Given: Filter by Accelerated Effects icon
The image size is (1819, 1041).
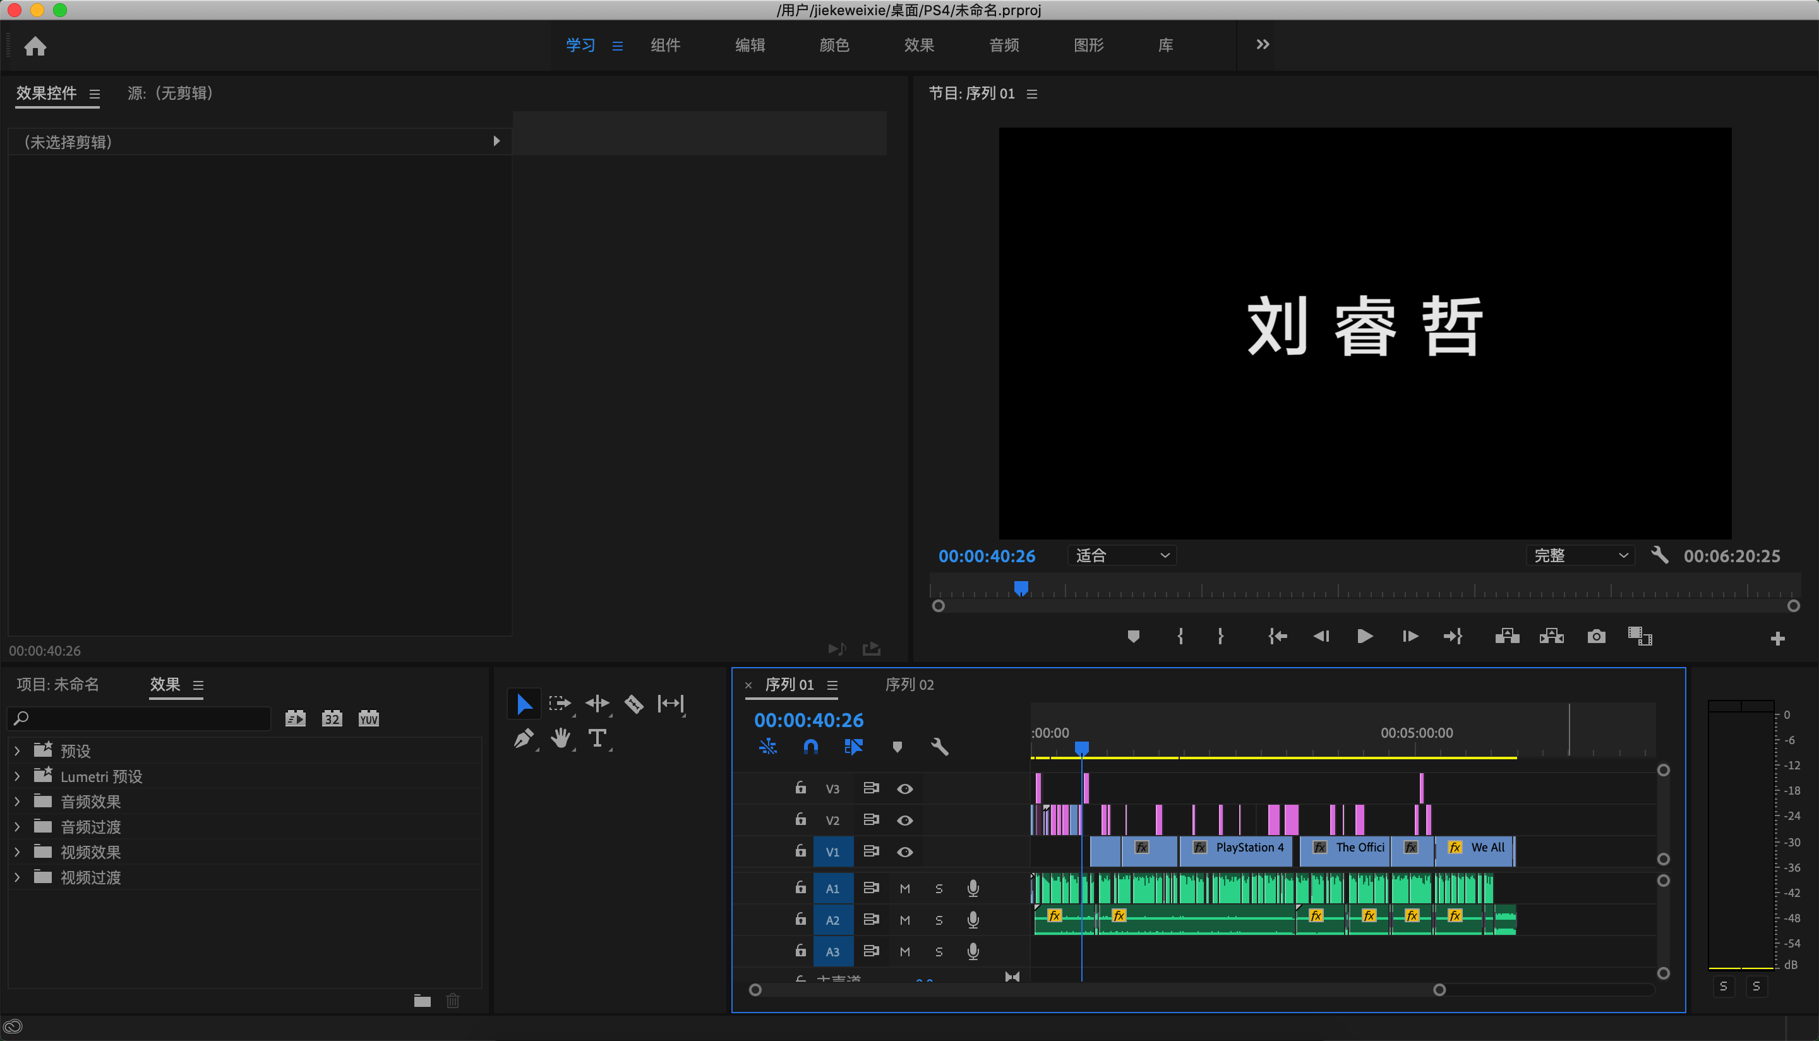Looking at the screenshot, I should pos(295,719).
